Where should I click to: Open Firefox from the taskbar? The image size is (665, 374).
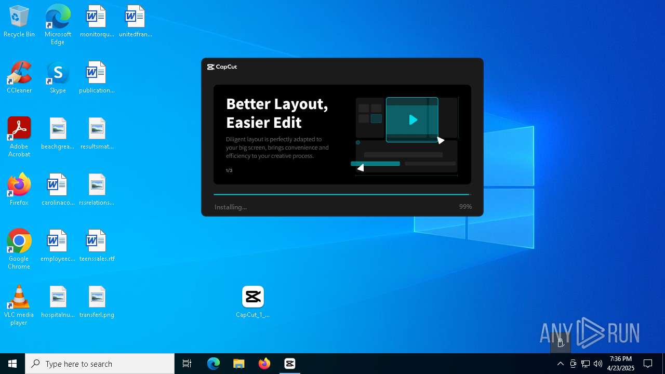[264, 364]
